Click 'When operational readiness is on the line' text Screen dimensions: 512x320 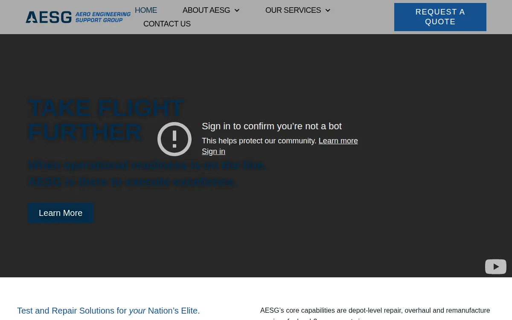point(147,165)
